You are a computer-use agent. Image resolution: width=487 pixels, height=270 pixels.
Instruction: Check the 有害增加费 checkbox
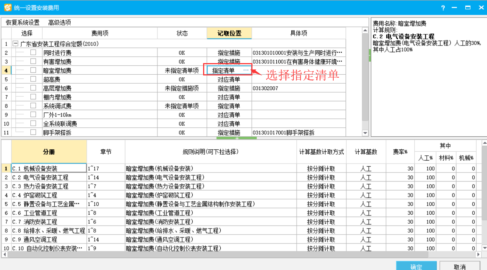33,61
